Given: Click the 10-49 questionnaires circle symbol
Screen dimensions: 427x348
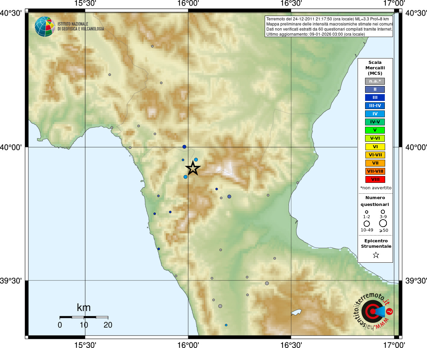Looking at the screenshot, I should tap(366, 224).
